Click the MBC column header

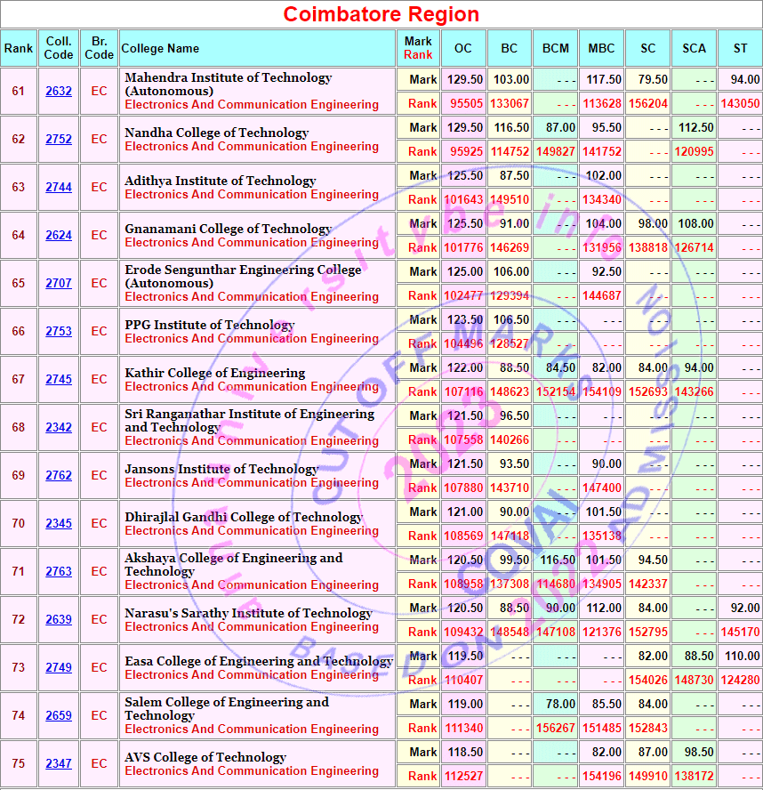pyautogui.click(x=602, y=48)
